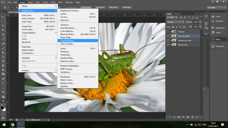Image resolution: width=228 pixels, height=128 pixels.
Task: Hide the Monochromatic layer
Action: [x=168, y=36]
